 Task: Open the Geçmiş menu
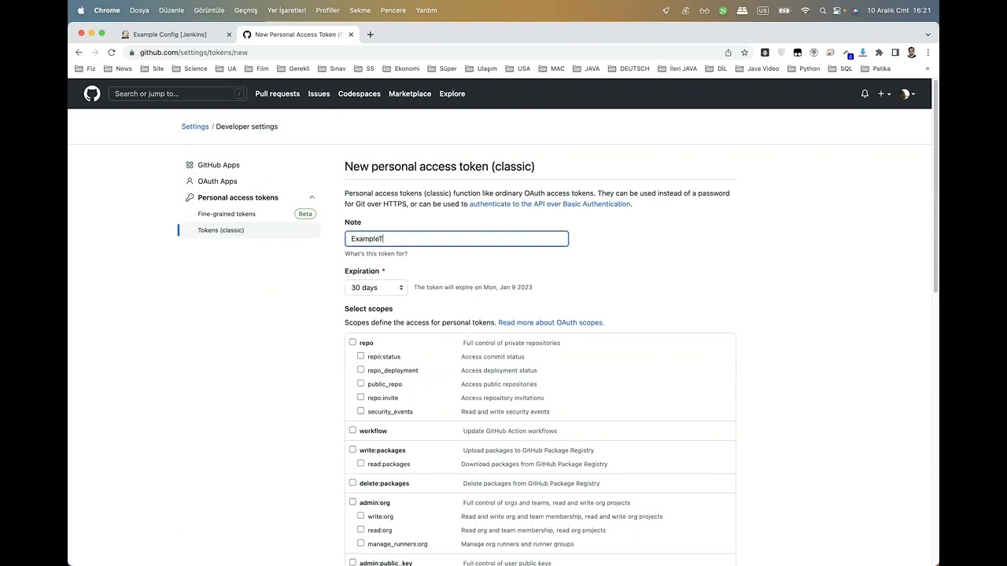(245, 10)
